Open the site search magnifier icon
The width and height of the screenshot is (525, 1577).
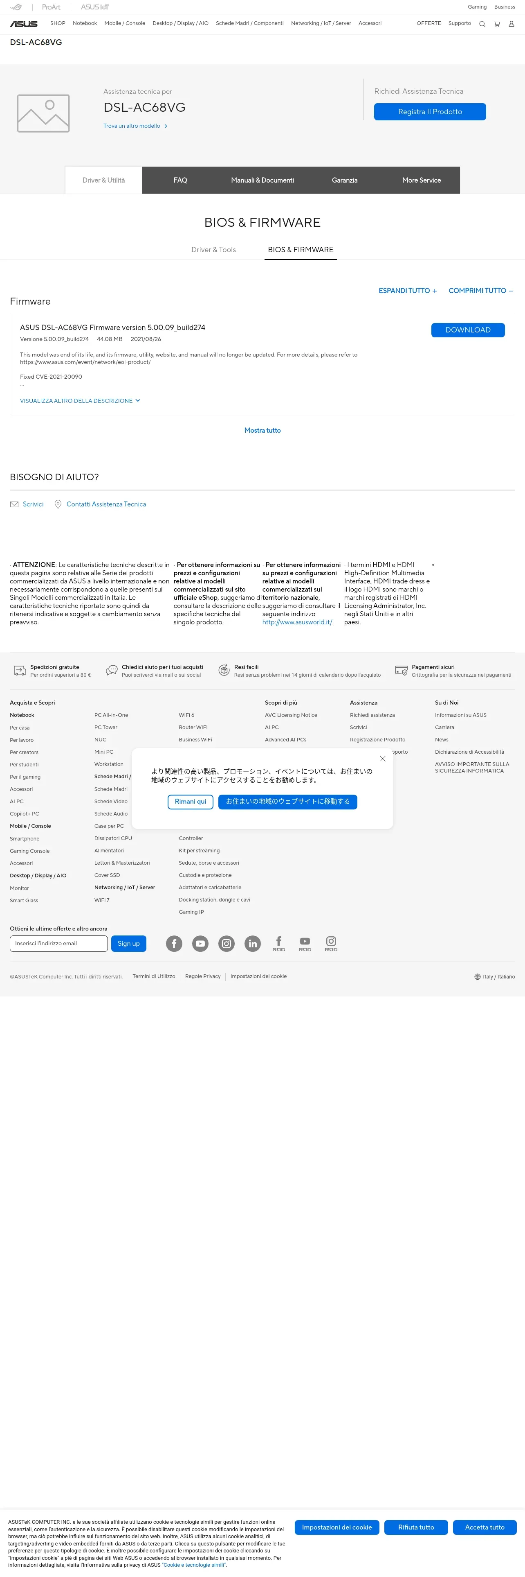pyautogui.click(x=482, y=24)
